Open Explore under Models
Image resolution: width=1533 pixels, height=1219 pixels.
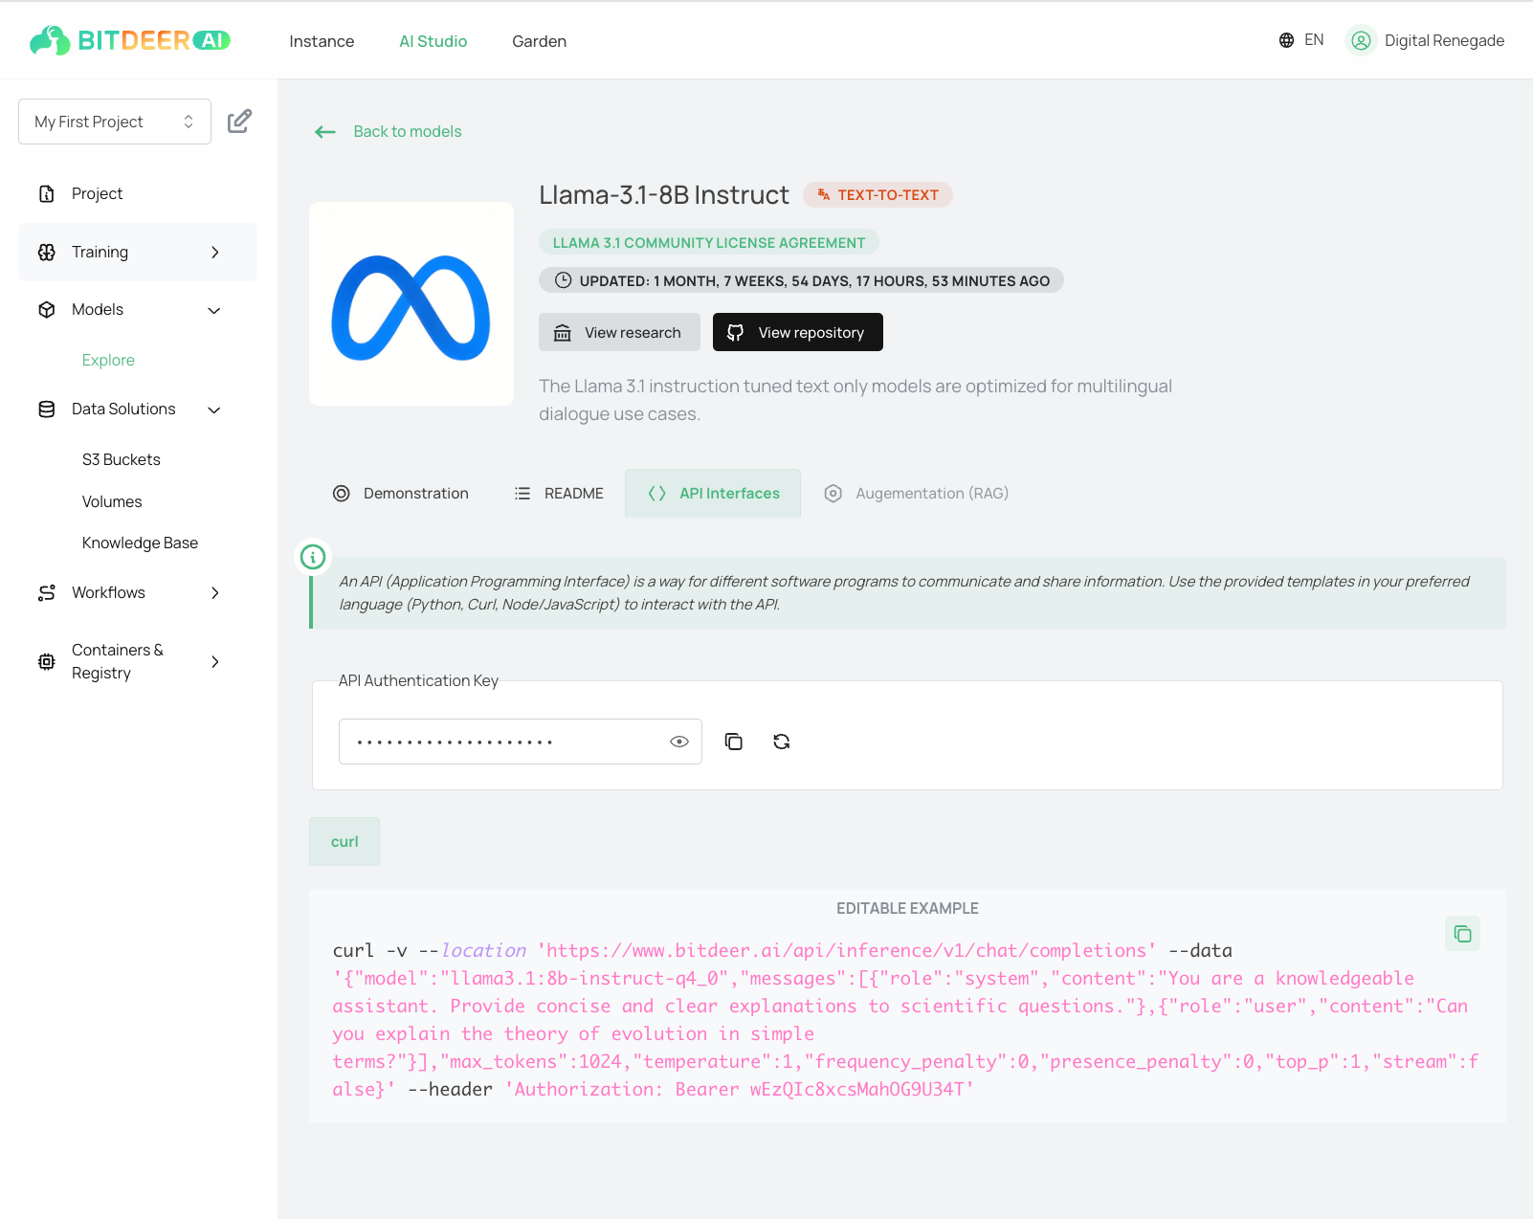pyautogui.click(x=108, y=360)
